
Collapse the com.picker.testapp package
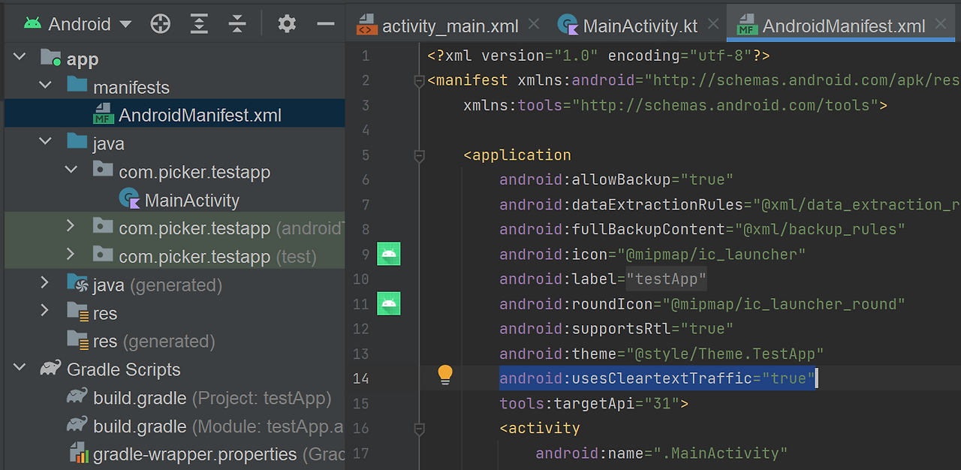point(71,169)
